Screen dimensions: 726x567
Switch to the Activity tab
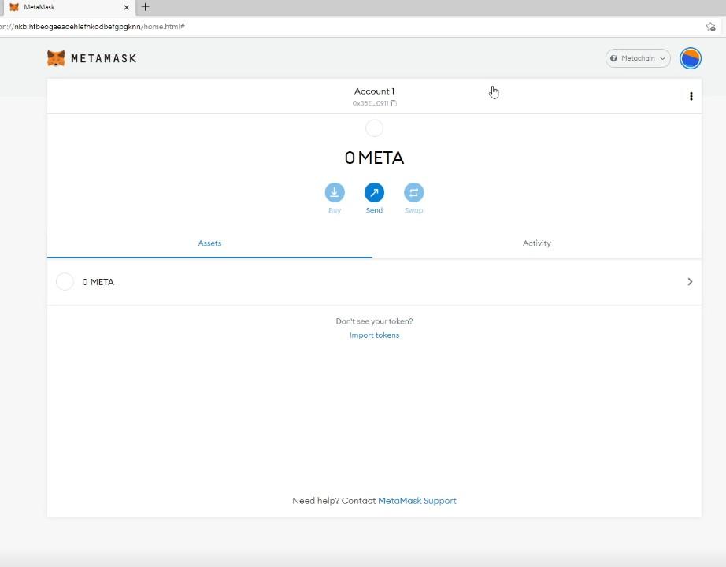tap(537, 243)
